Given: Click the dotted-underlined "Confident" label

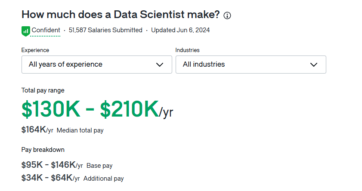Looking at the screenshot, I should (x=46, y=30).
